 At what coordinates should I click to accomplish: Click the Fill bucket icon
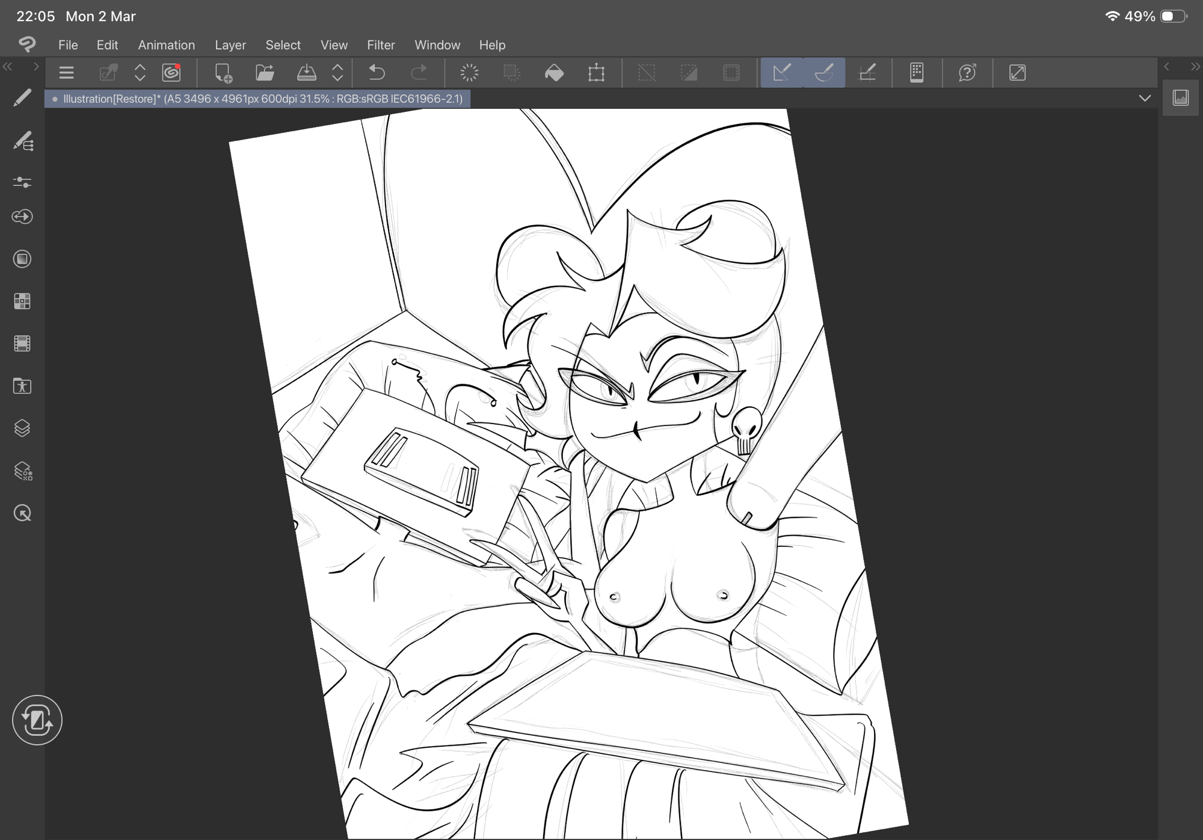coord(554,73)
